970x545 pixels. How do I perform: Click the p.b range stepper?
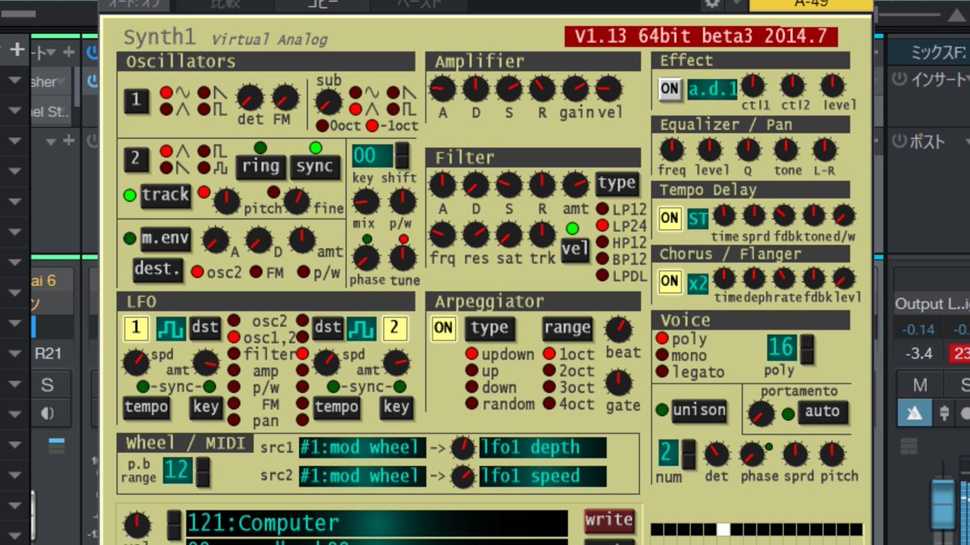(x=203, y=471)
